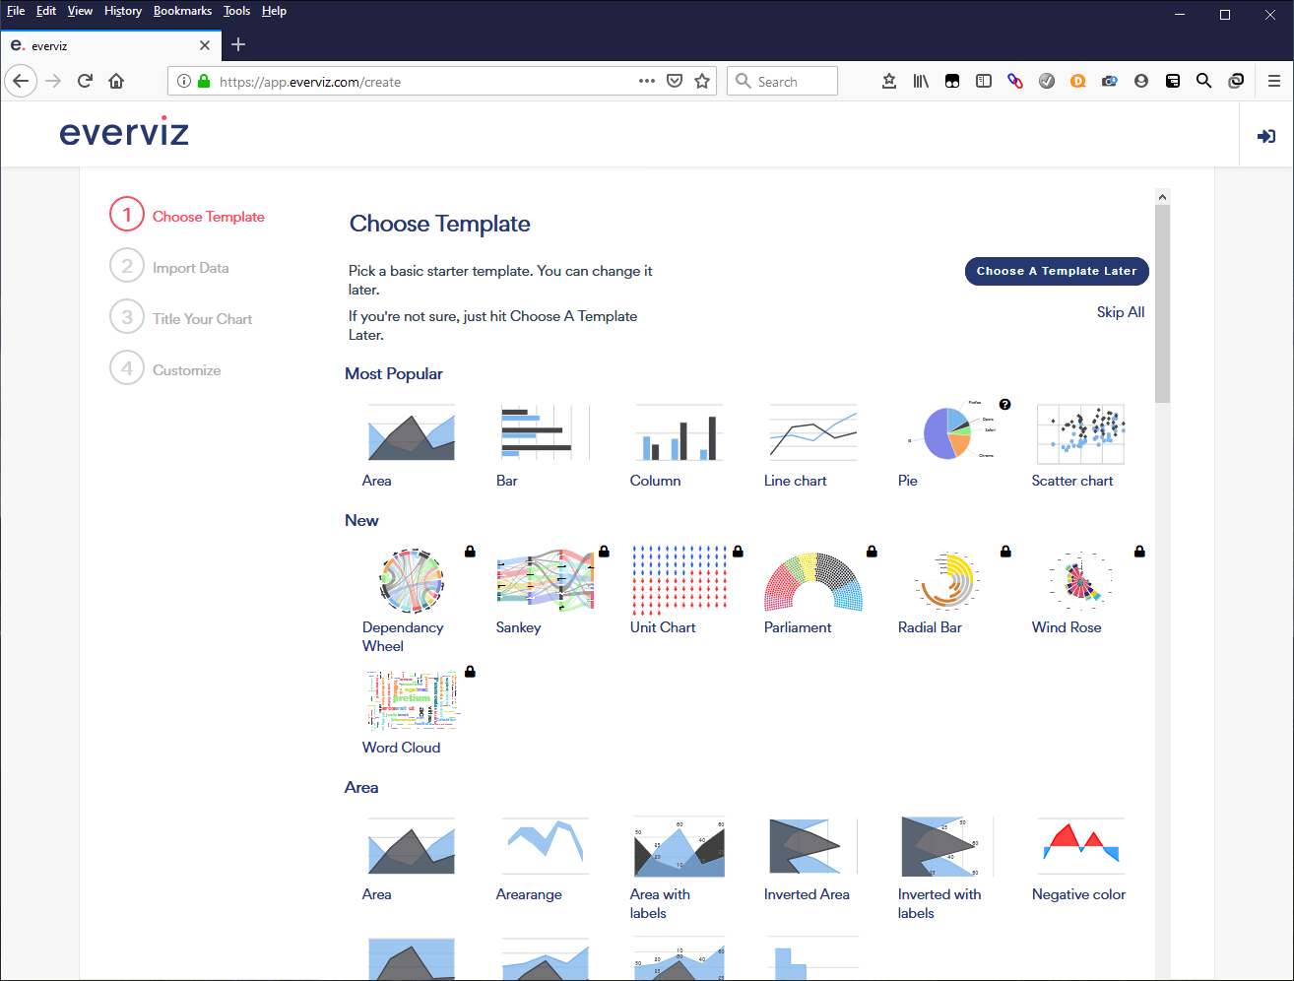Reload the page using the refresh icon
1294x981 pixels.
[85, 81]
